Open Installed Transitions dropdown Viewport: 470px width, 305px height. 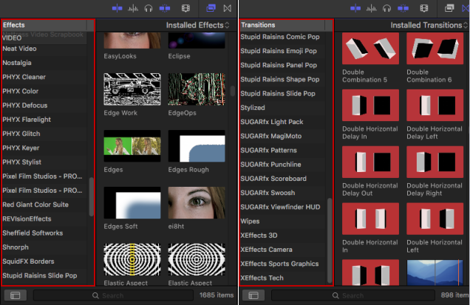tap(429, 25)
